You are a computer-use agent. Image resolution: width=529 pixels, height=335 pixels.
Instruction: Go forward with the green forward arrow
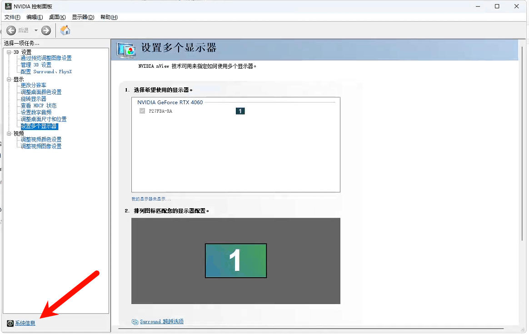coord(46,30)
